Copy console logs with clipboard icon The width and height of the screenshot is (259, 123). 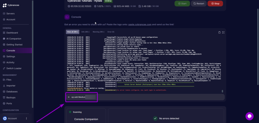click(219, 32)
